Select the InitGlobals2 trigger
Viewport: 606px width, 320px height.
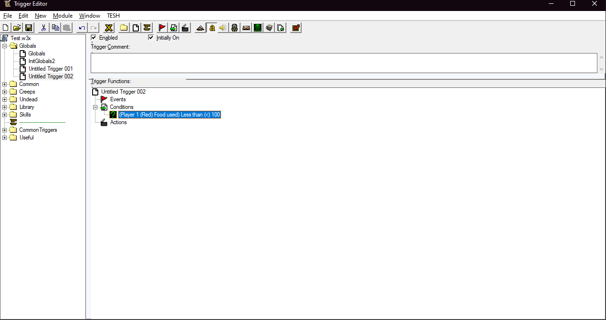tap(42, 61)
